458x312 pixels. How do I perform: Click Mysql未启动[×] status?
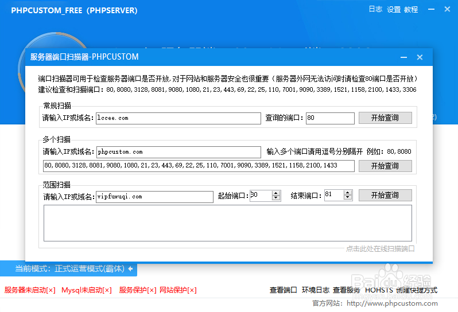coord(87,290)
